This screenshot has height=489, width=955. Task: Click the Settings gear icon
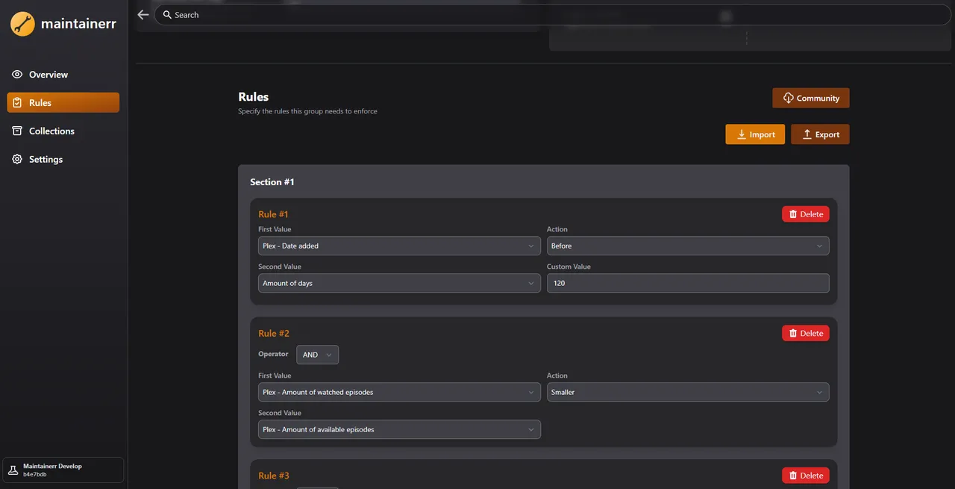pos(16,158)
